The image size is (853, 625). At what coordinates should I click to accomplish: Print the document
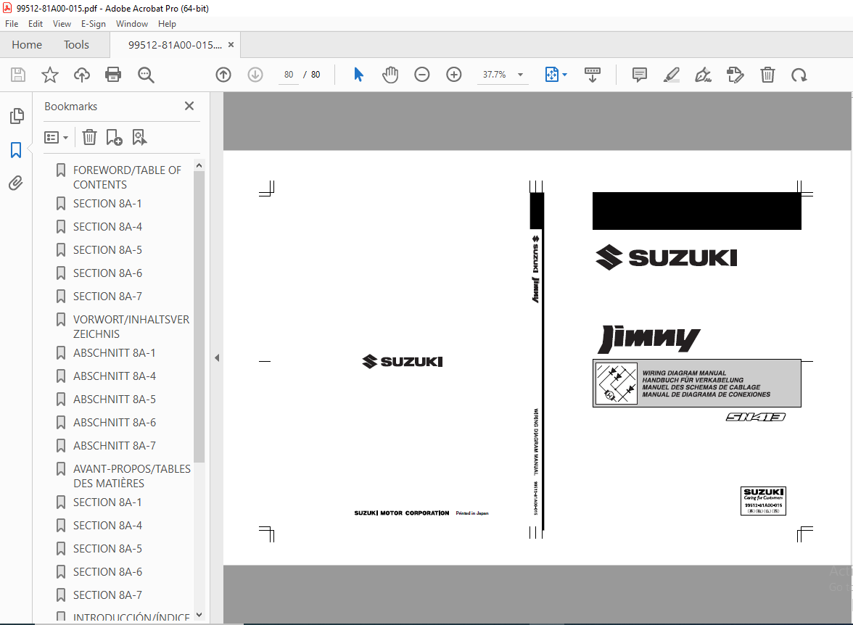point(113,75)
